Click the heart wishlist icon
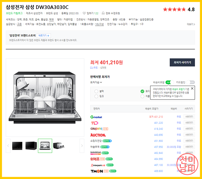 pos(84,13)
